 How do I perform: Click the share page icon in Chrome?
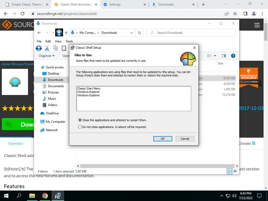[x=227, y=14]
